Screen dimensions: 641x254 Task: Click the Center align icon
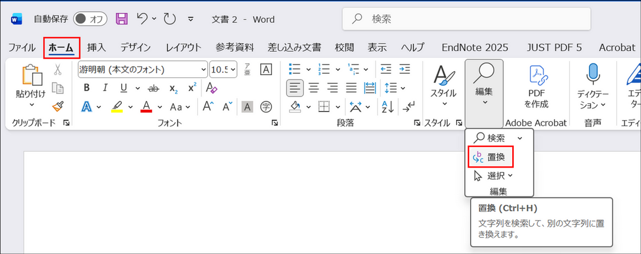[x=314, y=88]
